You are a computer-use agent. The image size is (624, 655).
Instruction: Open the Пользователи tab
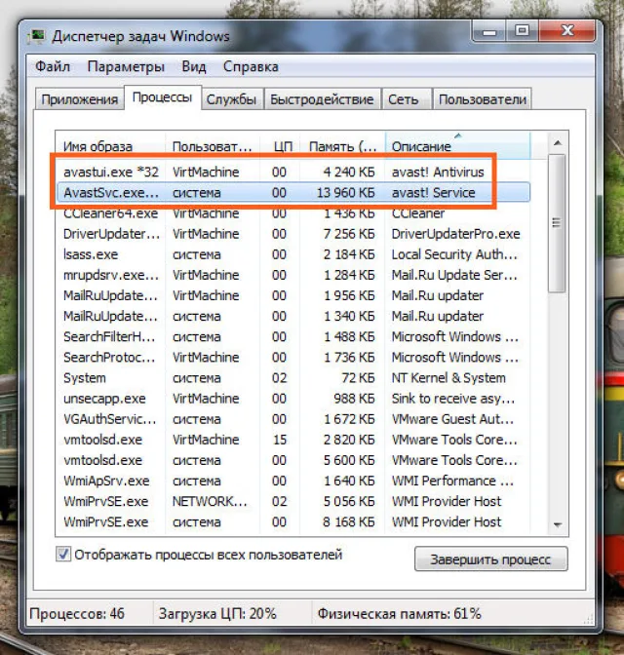point(483,99)
